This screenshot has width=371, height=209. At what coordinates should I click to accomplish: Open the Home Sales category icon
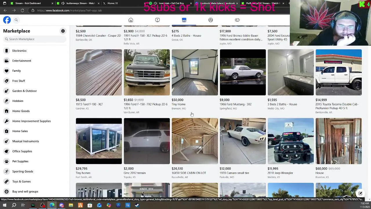[x=6, y=131]
